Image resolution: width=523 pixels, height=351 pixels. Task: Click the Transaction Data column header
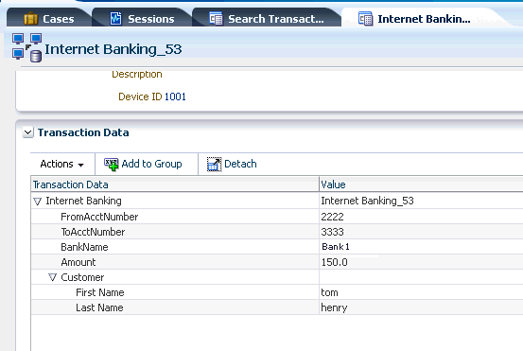(175, 184)
